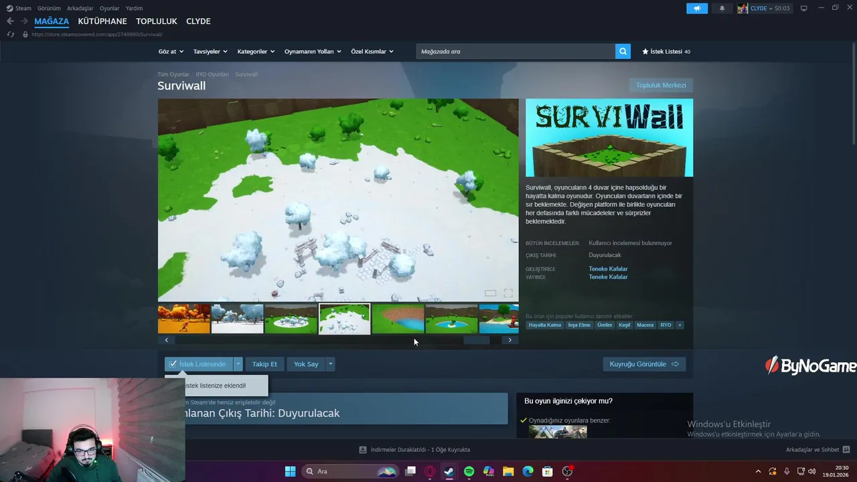Open the Opera GX taskbar icon
Viewport: 857px width, 482px height.
pos(430,471)
